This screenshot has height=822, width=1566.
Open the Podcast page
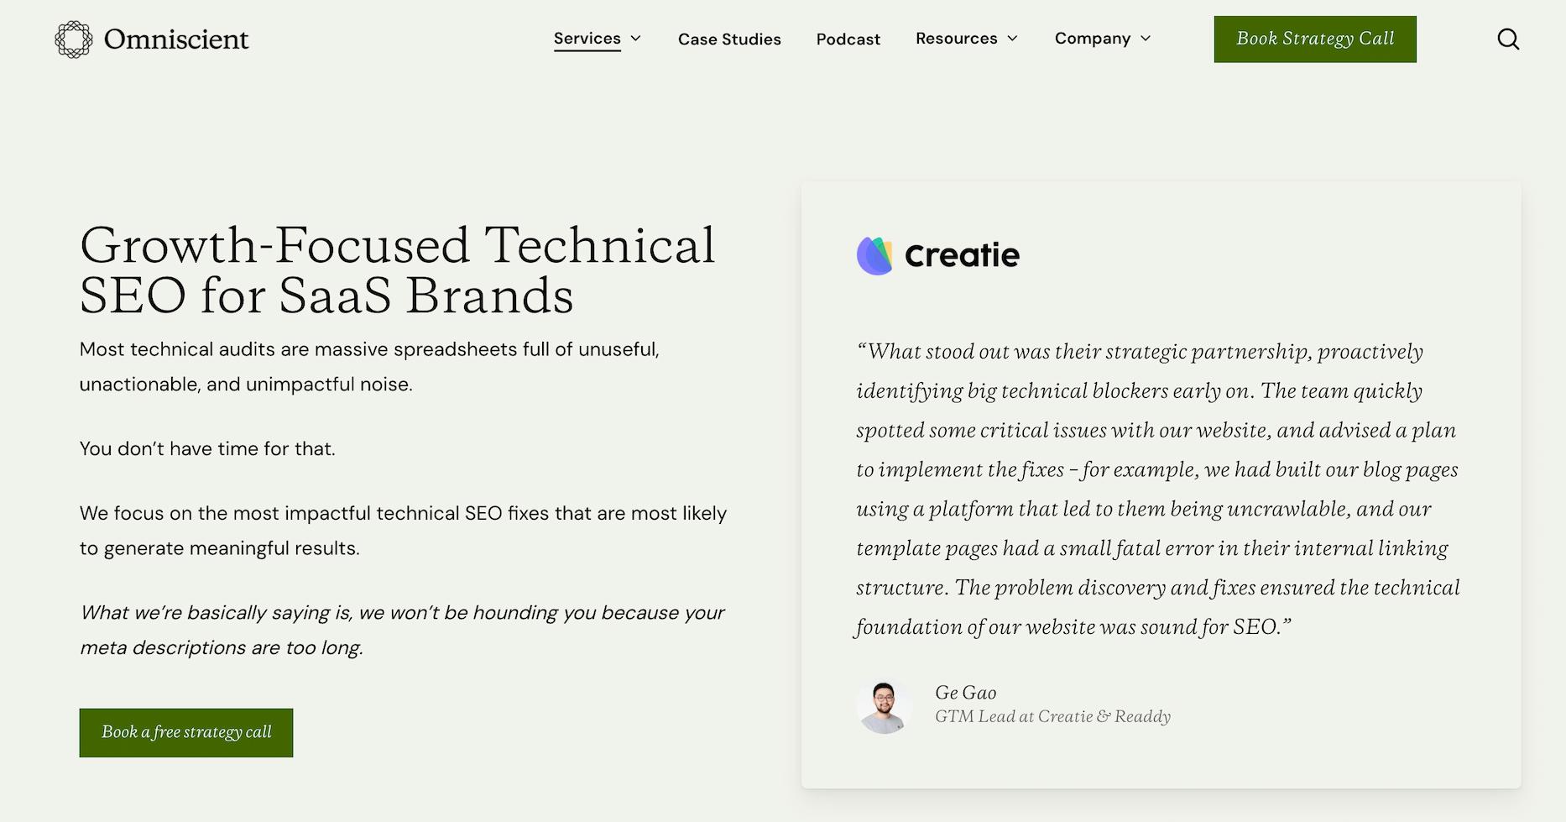coord(848,39)
